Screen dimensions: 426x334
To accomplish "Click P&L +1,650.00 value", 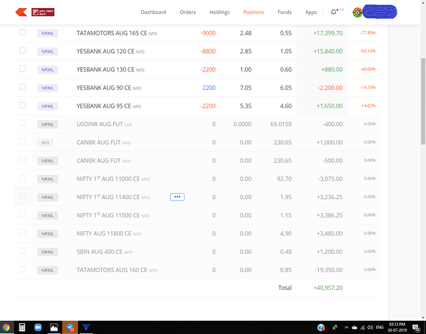I will [x=330, y=106].
